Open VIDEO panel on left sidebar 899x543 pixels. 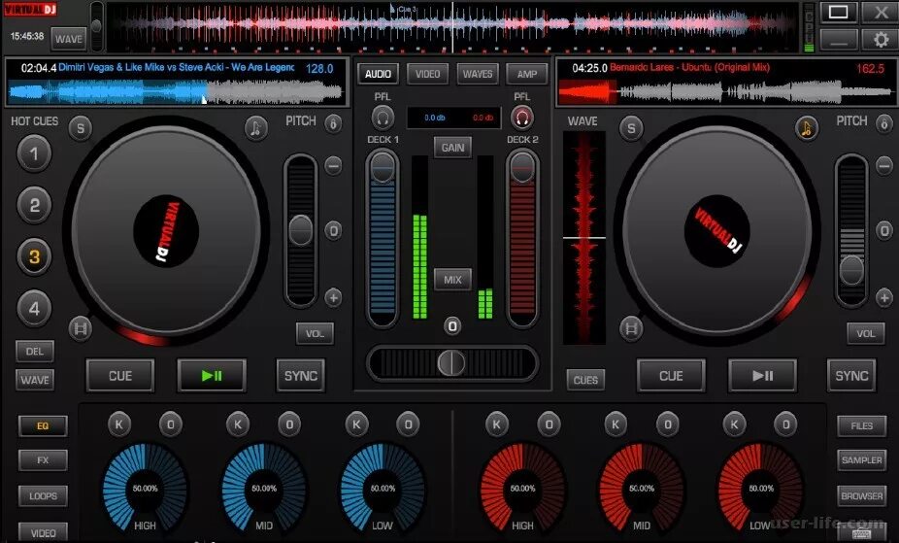coord(43,532)
